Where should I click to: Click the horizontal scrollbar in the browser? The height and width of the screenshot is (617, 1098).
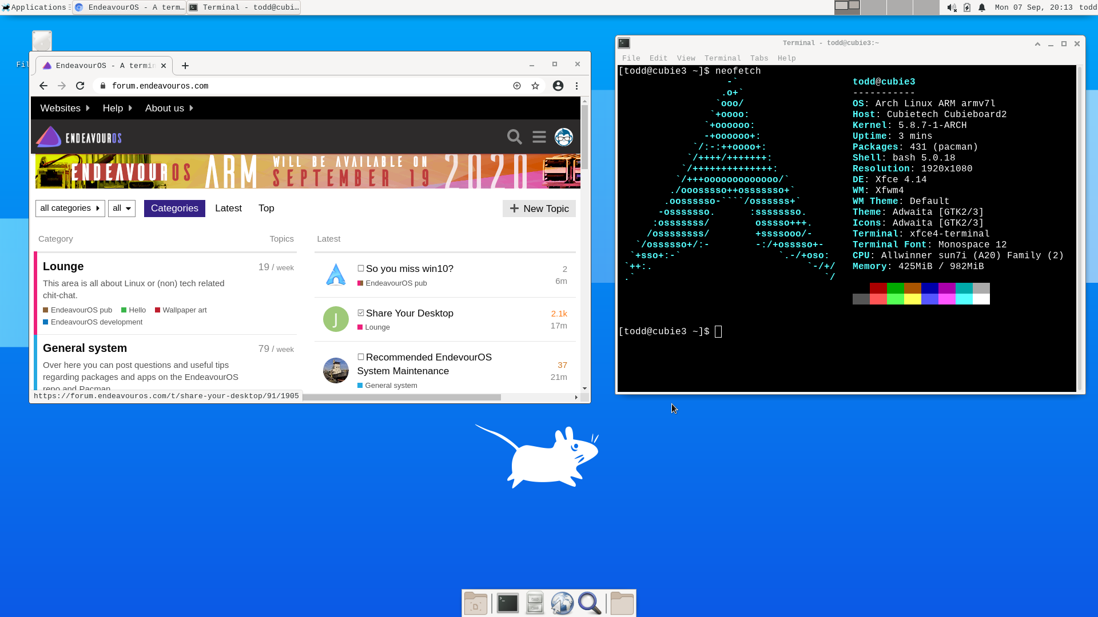click(401, 397)
